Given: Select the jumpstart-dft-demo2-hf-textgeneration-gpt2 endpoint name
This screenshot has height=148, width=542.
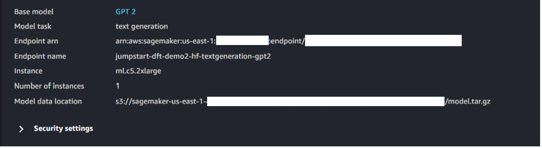Looking at the screenshot, I should (x=193, y=56).
